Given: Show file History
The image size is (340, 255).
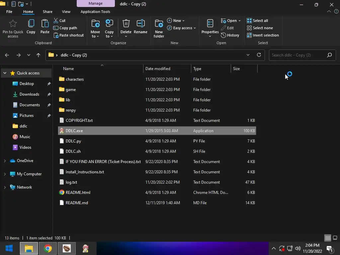Looking at the screenshot, I should tap(230, 35).
